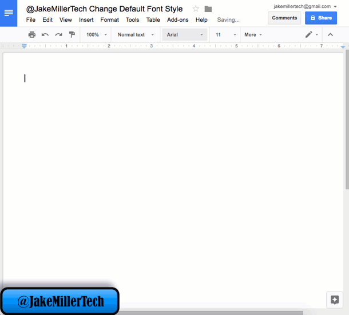Open the File menu
Screen dimensions: 349x315
coord(31,20)
